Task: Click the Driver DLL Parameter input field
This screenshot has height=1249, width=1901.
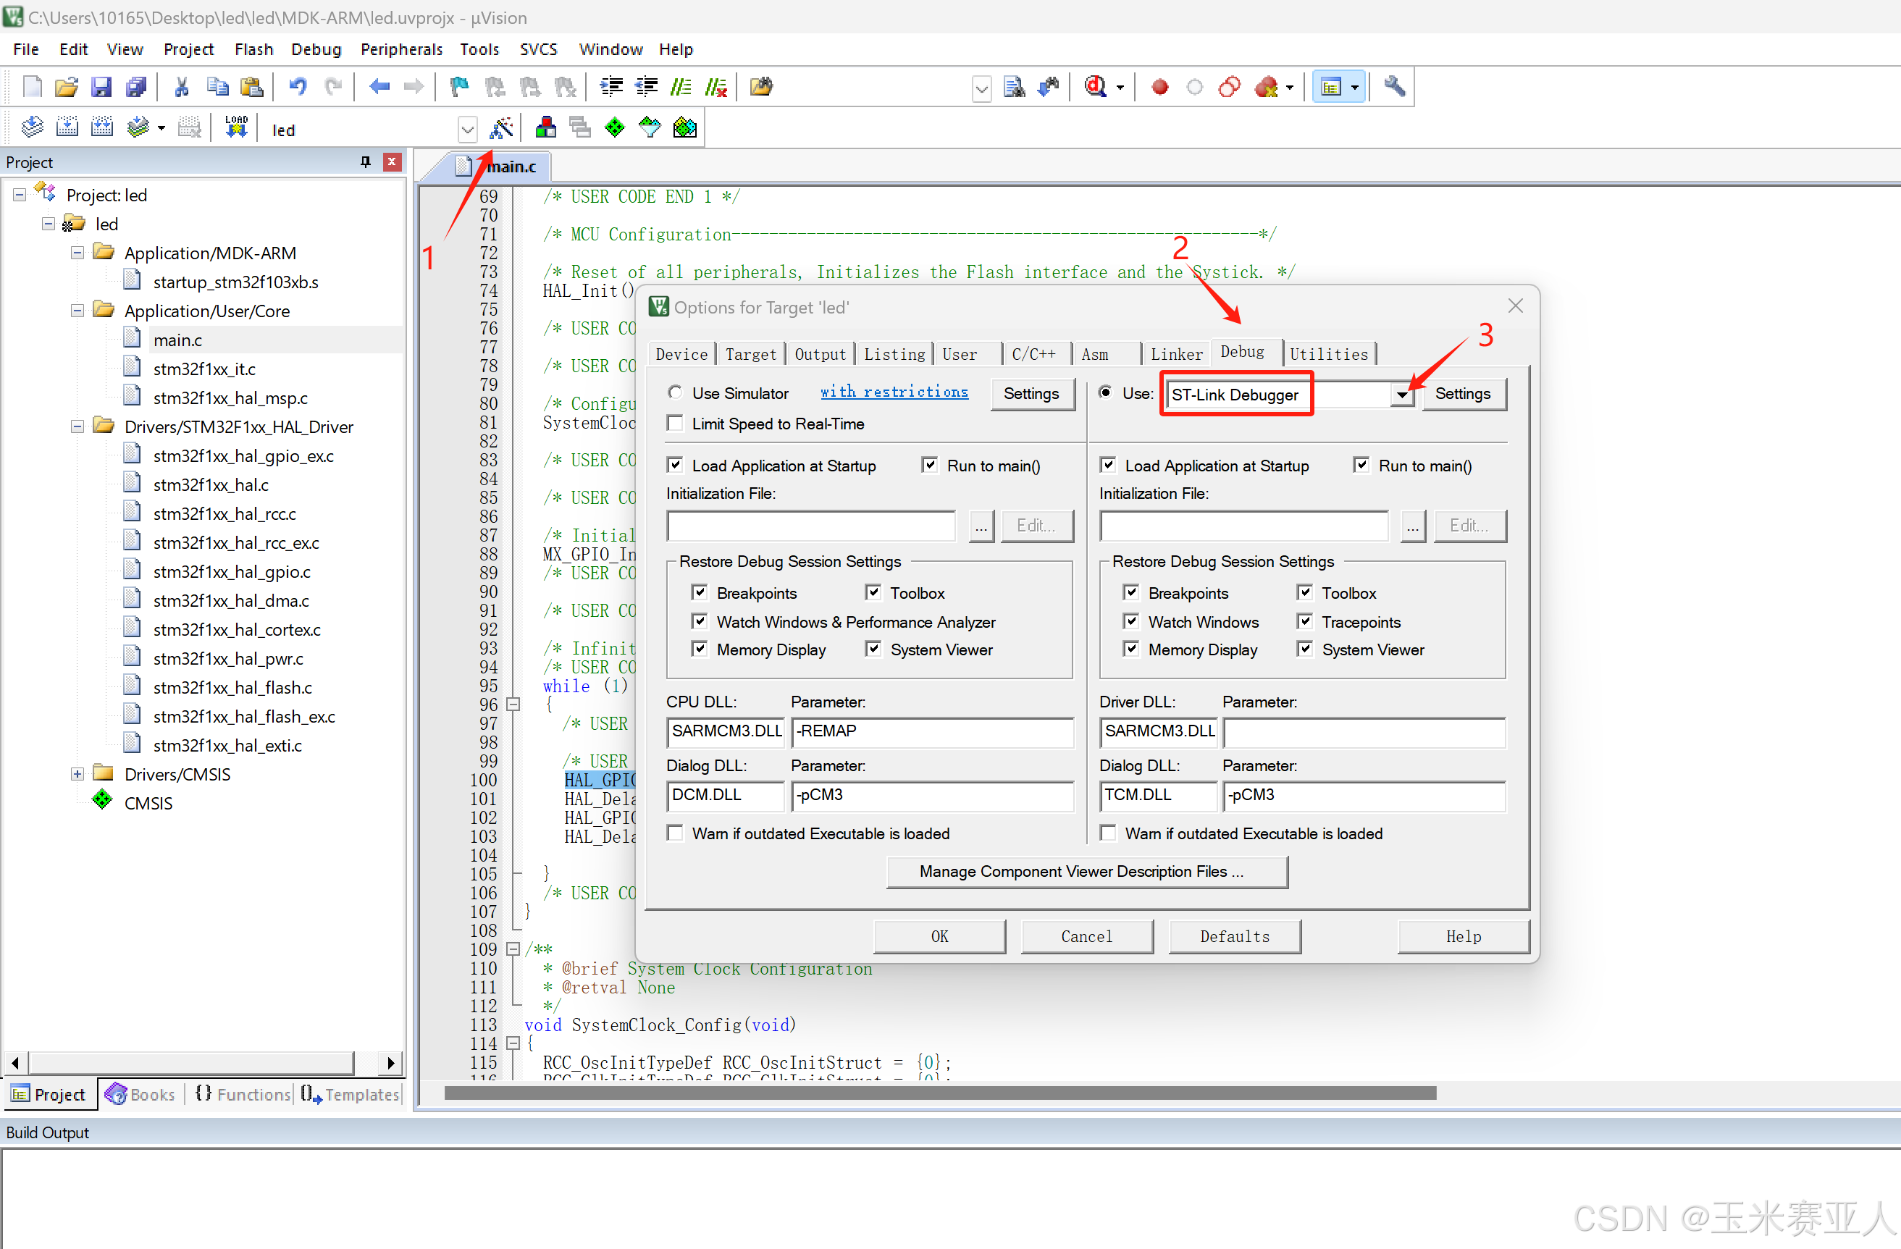Action: (x=1364, y=731)
